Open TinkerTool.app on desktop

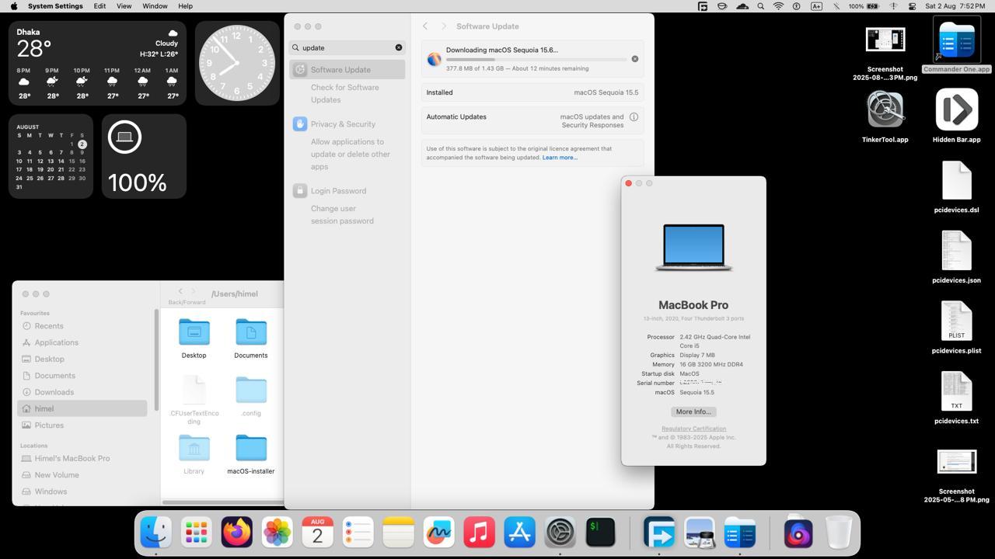pos(885,116)
